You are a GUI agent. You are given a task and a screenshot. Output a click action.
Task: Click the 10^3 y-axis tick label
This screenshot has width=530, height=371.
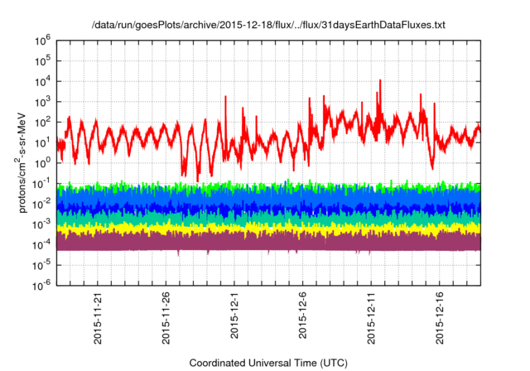(x=42, y=102)
